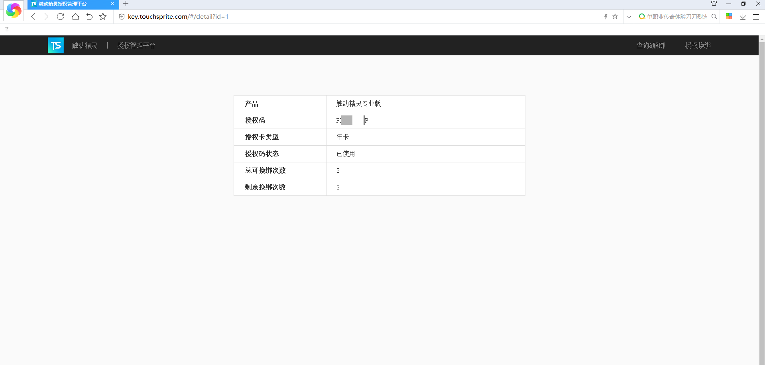
Task: Open the 查询&解绑 menu item
Action: coord(651,45)
